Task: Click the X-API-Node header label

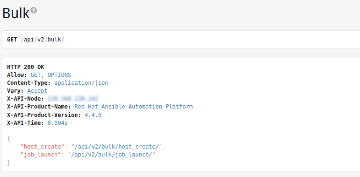Action: pos(26,99)
